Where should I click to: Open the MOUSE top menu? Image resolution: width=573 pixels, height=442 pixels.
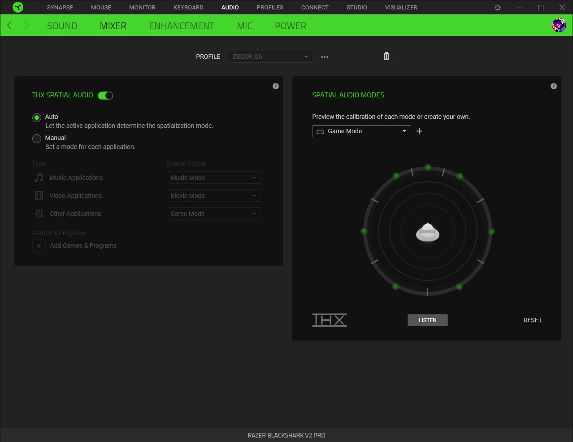(x=101, y=8)
